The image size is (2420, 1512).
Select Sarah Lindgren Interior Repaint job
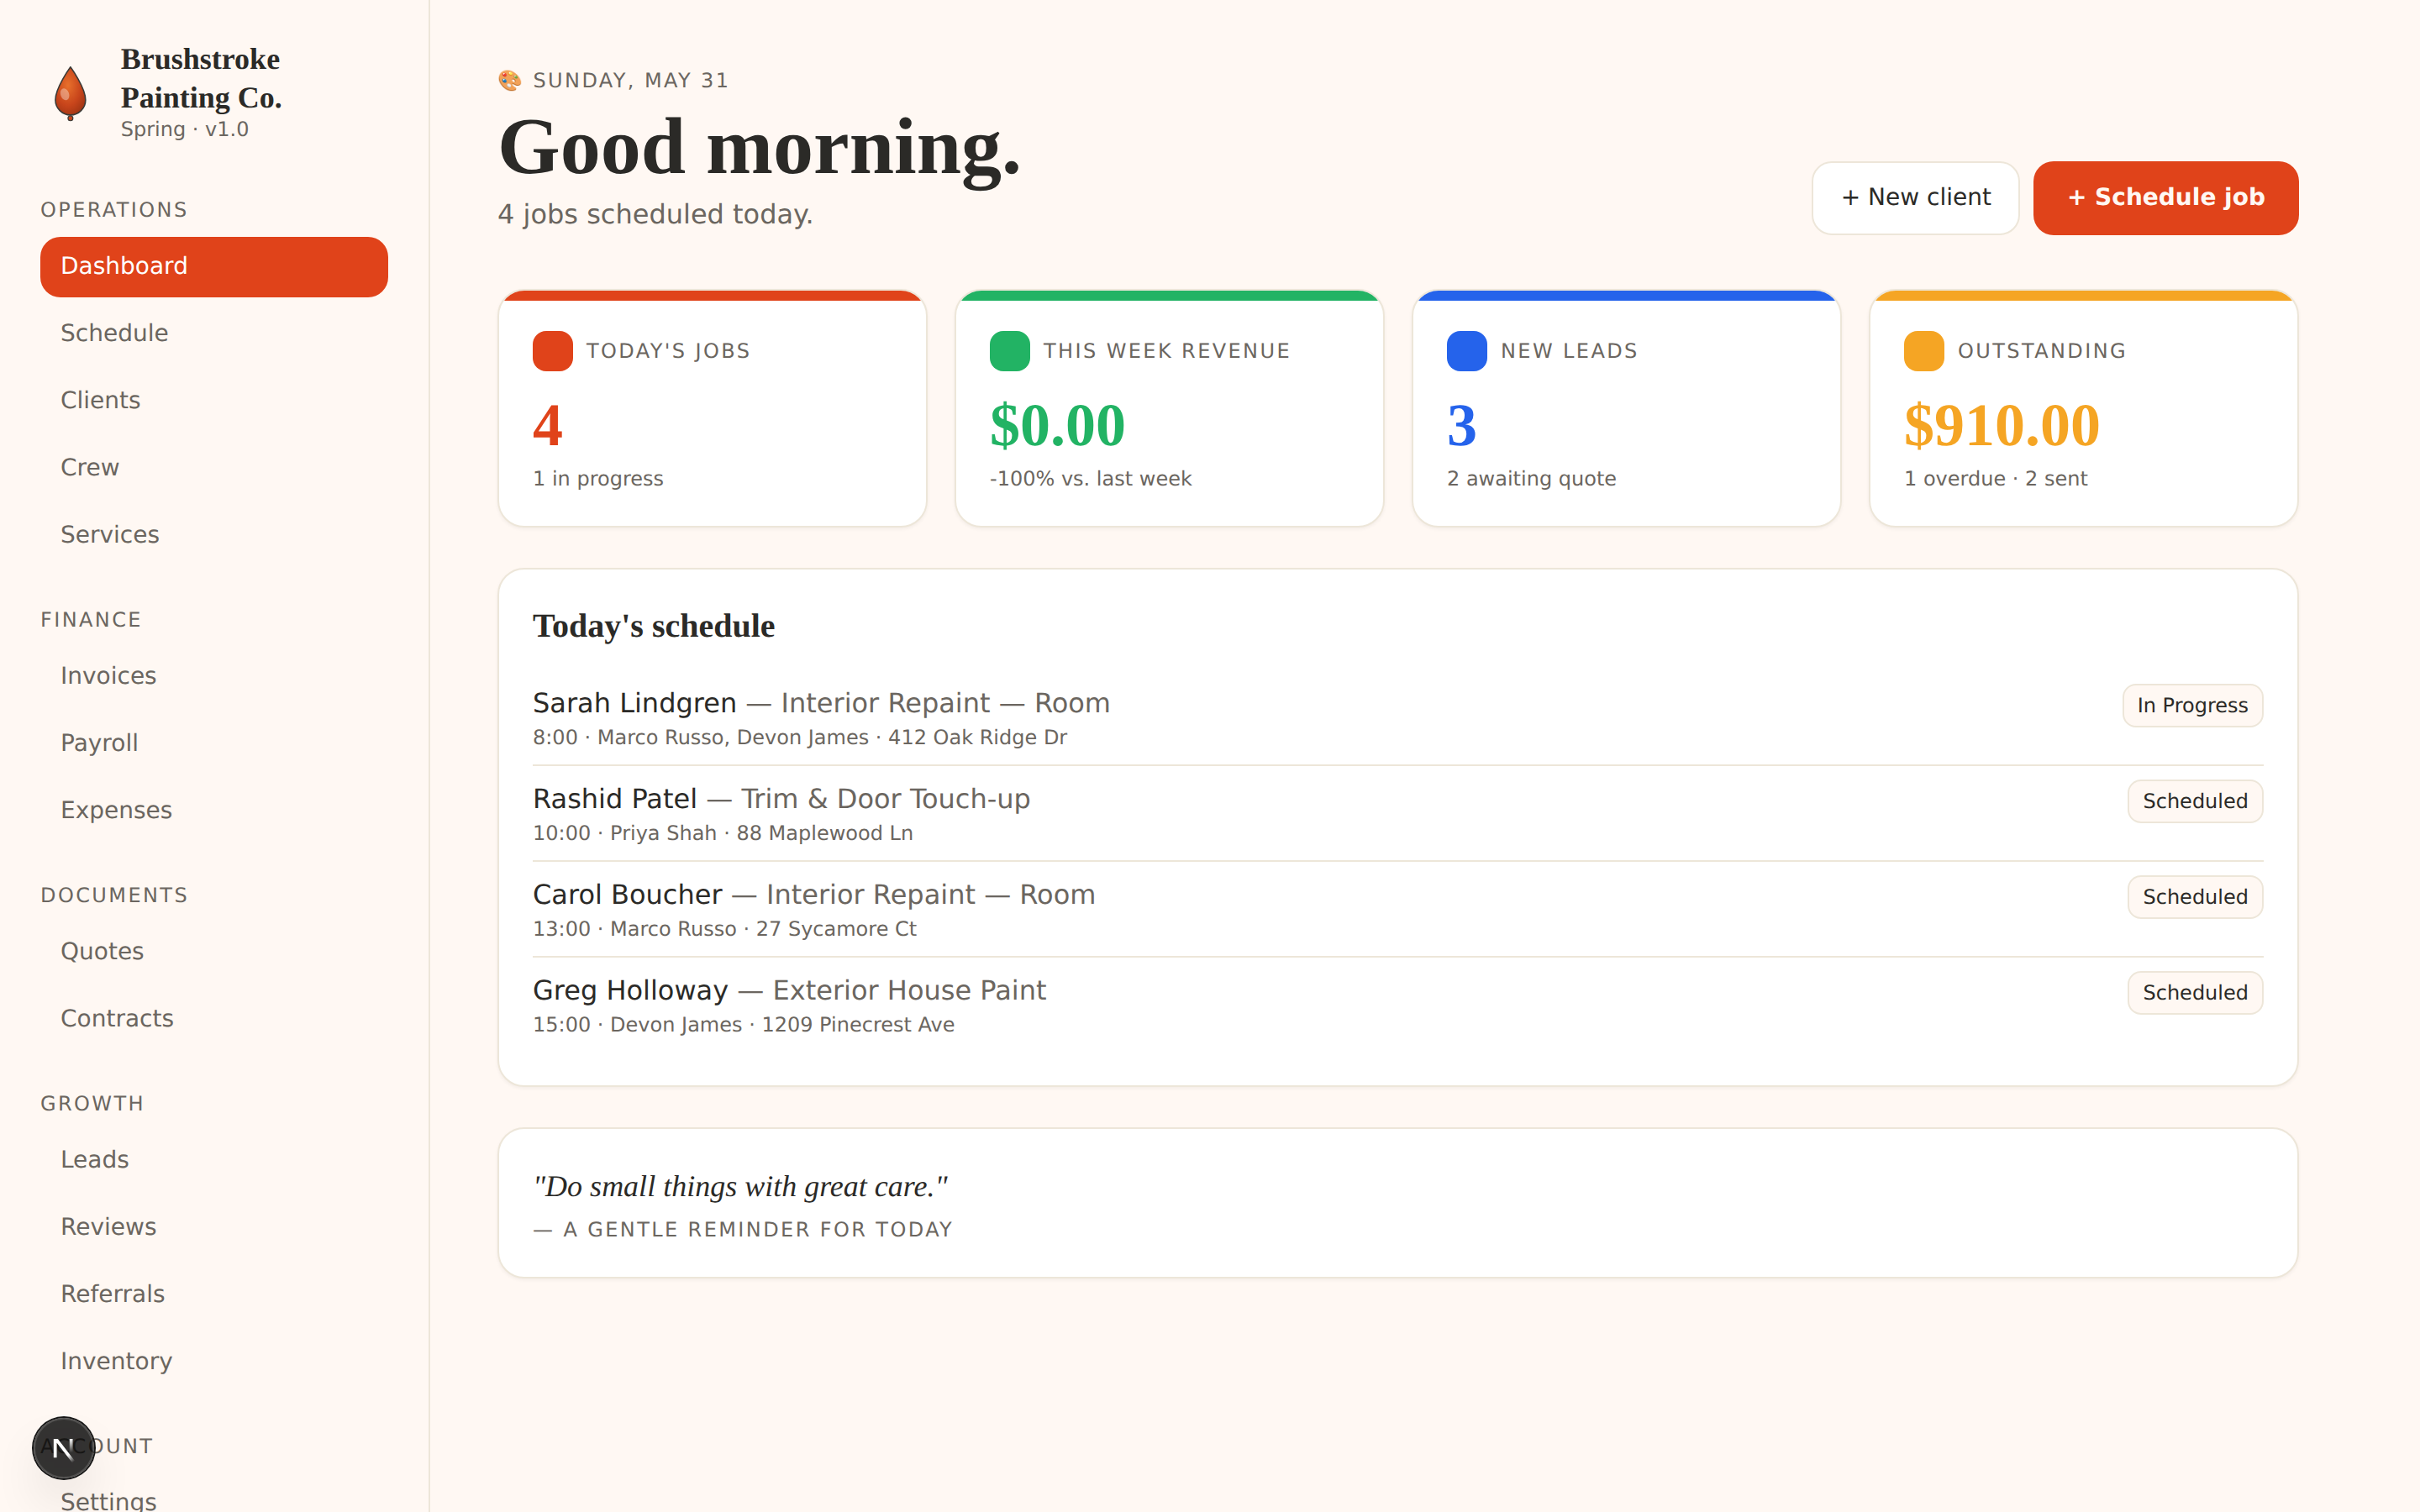click(x=1397, y=718)
